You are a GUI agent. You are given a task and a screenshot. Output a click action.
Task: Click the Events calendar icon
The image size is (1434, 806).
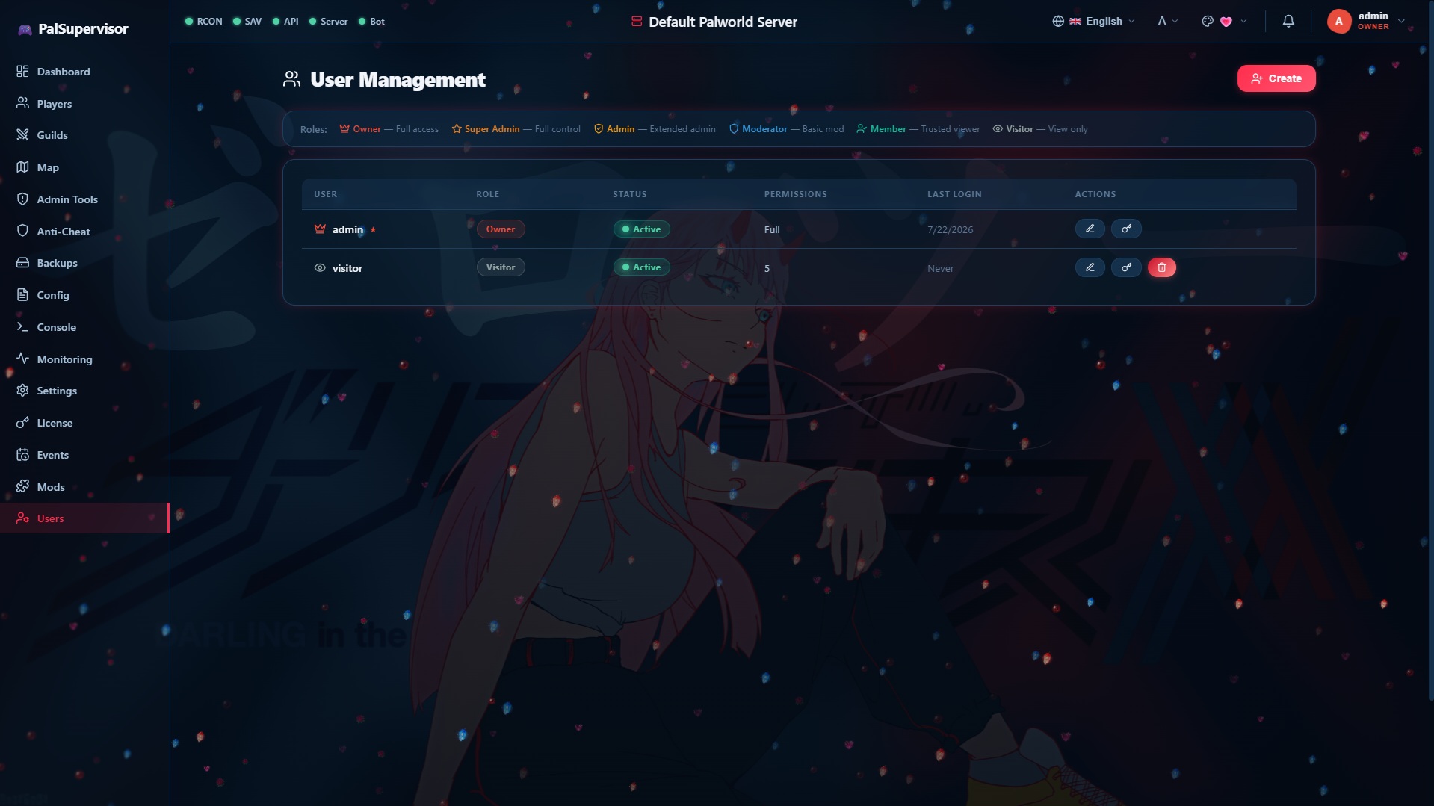(x=22, y=455)
